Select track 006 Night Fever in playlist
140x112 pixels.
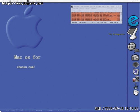tap(95, 19)
